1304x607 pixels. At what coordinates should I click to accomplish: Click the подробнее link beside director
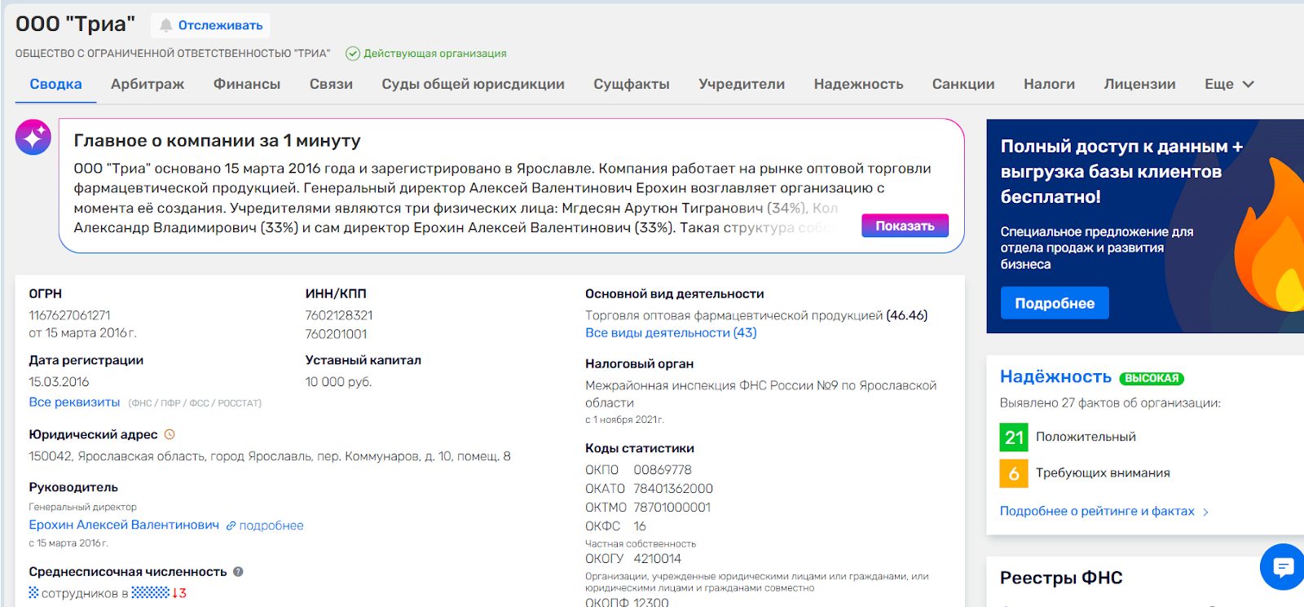point(271,526)
